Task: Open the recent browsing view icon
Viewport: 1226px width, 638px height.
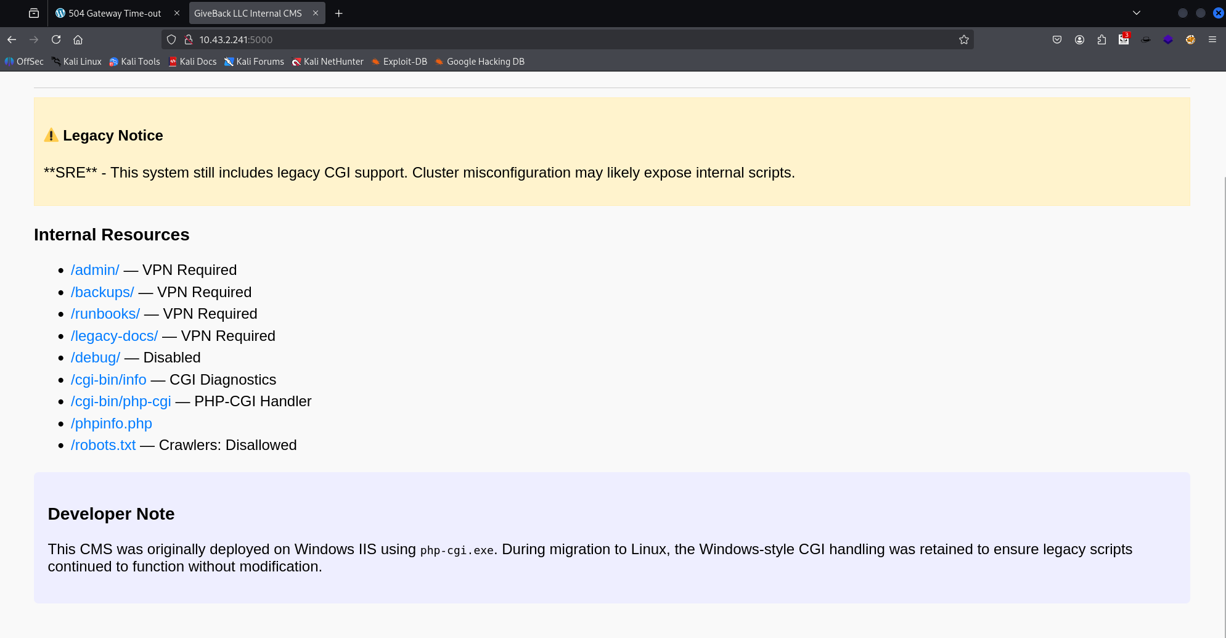Action: 34,13
